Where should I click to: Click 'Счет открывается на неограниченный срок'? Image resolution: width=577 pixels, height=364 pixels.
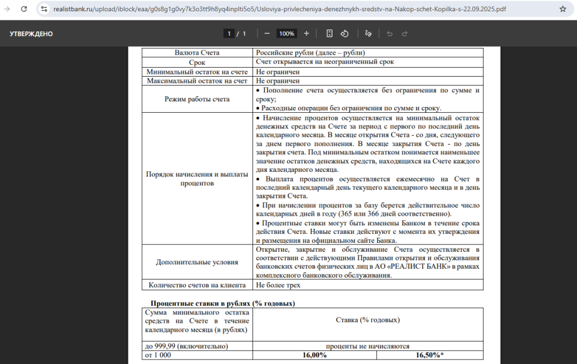coord(325,62)
